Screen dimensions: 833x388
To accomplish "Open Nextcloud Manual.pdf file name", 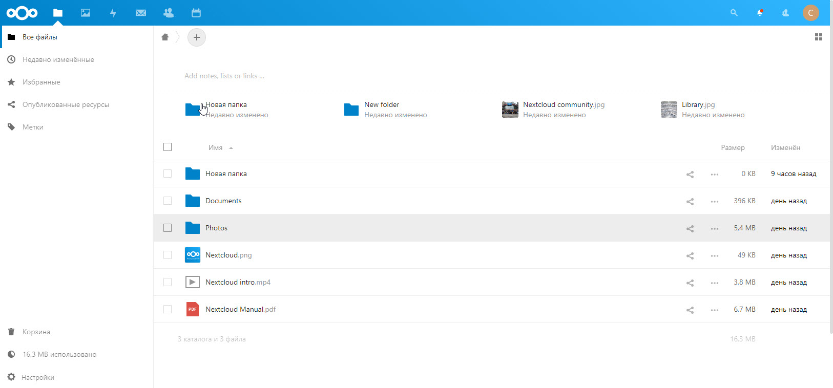I will 240,309.
